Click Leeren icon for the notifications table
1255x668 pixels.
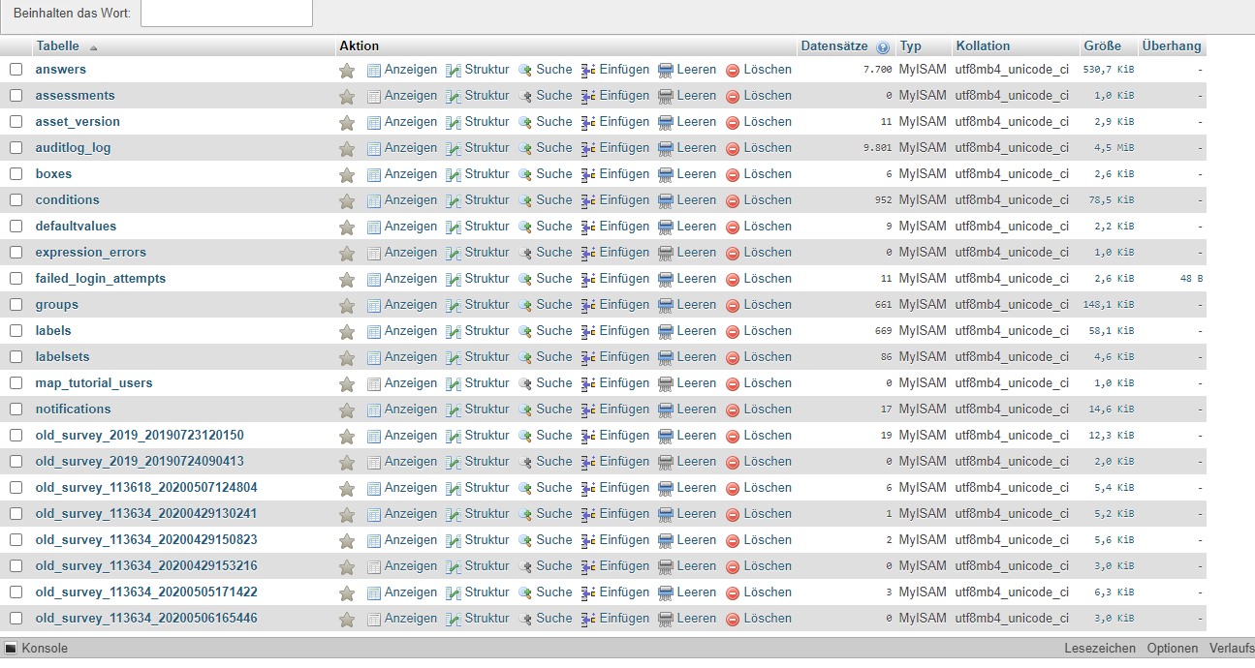pyautogui.click(x=666, y=410)
